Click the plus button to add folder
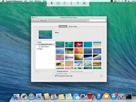Image resolution: width=136 pixels, height=102 pixels. point(37,71)
